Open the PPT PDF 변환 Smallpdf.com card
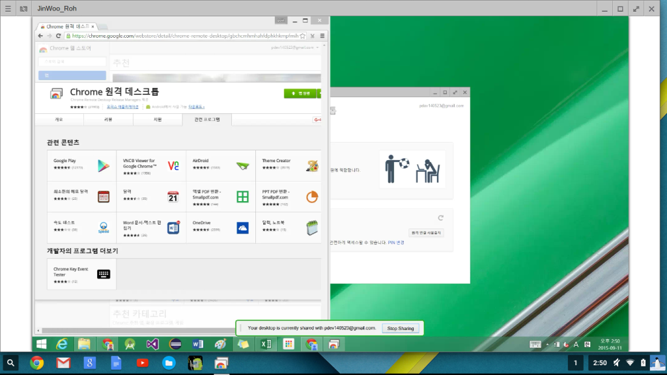The width and height of the screenshot is (667, 375). point(289,197)
